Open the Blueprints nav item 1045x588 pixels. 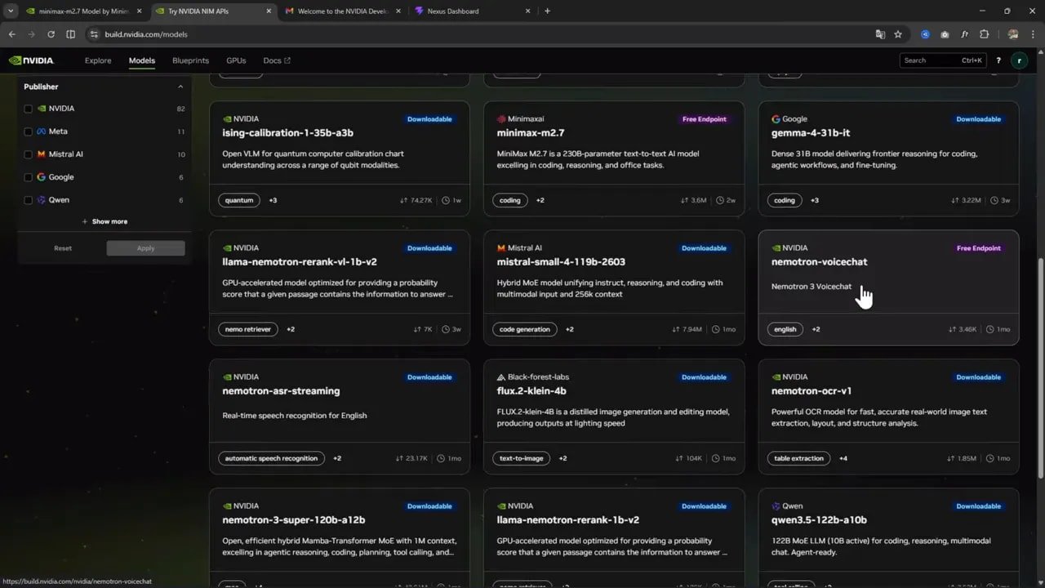[190, 60]
